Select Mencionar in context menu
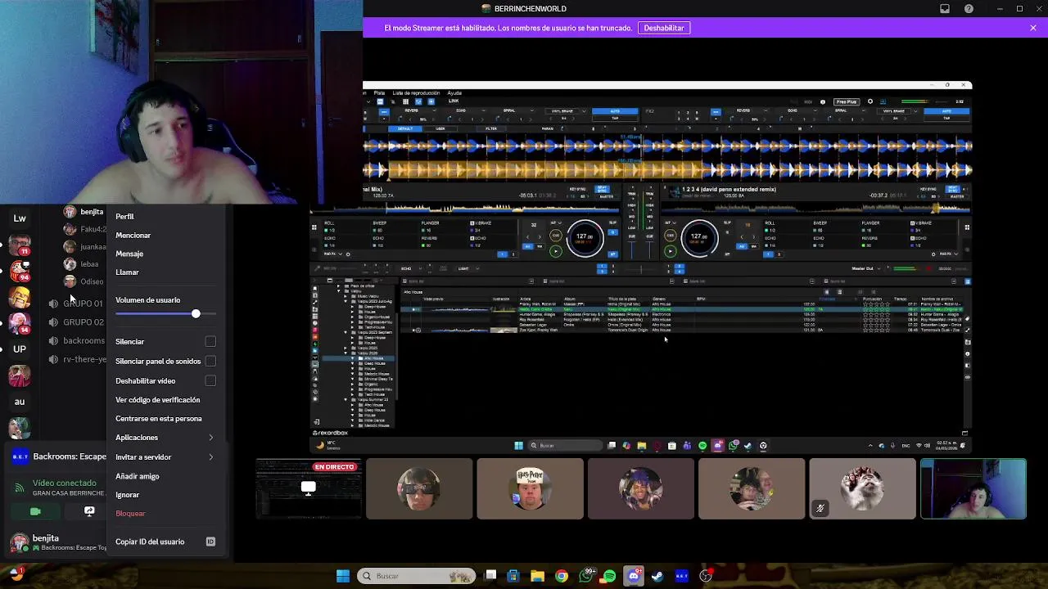1048x589 pixels. (x=165, y=235)
